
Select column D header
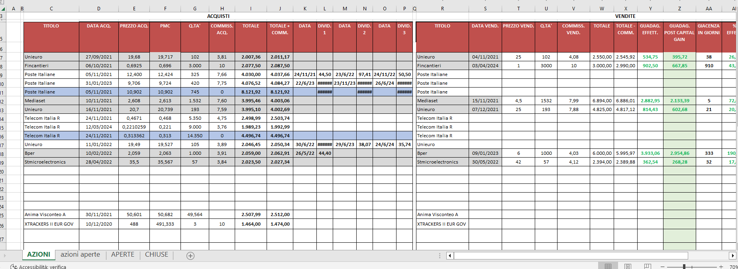[x=99, y=8]
